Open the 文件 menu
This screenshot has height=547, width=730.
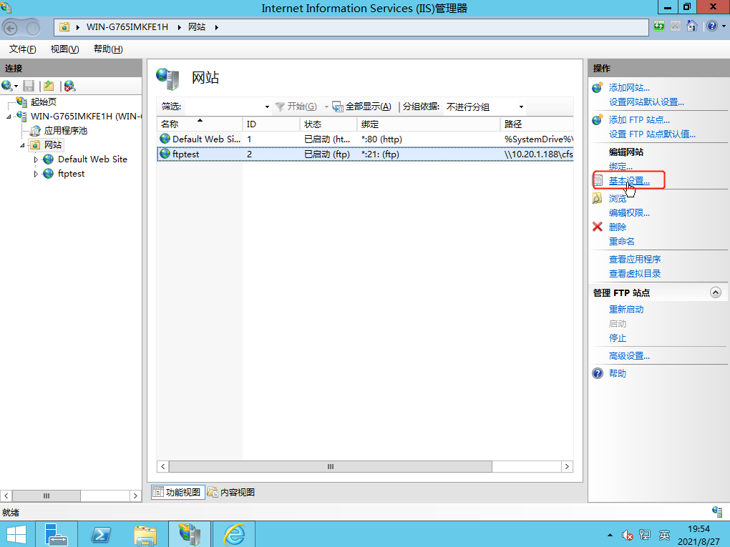coord(22,49)
